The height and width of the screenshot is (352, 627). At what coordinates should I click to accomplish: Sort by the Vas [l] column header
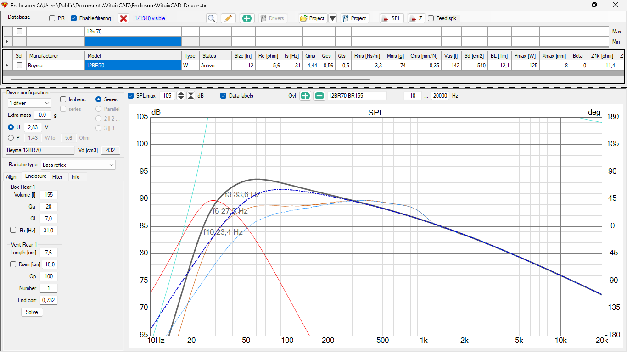tap(452, 56)
